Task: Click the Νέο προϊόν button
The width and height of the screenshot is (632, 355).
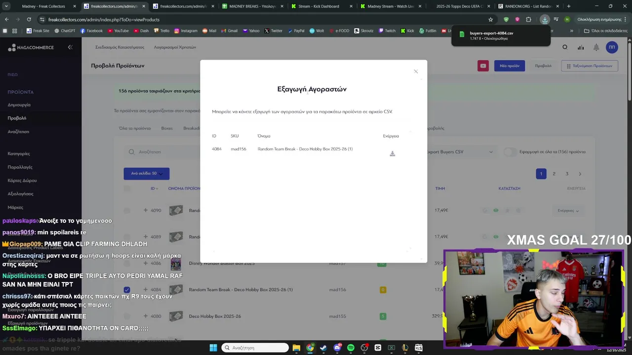Action: point(510,66)
